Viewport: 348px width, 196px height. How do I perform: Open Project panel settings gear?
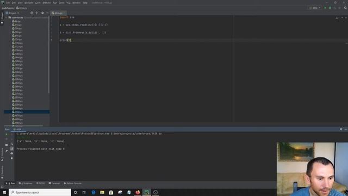[x=42, y=13]
